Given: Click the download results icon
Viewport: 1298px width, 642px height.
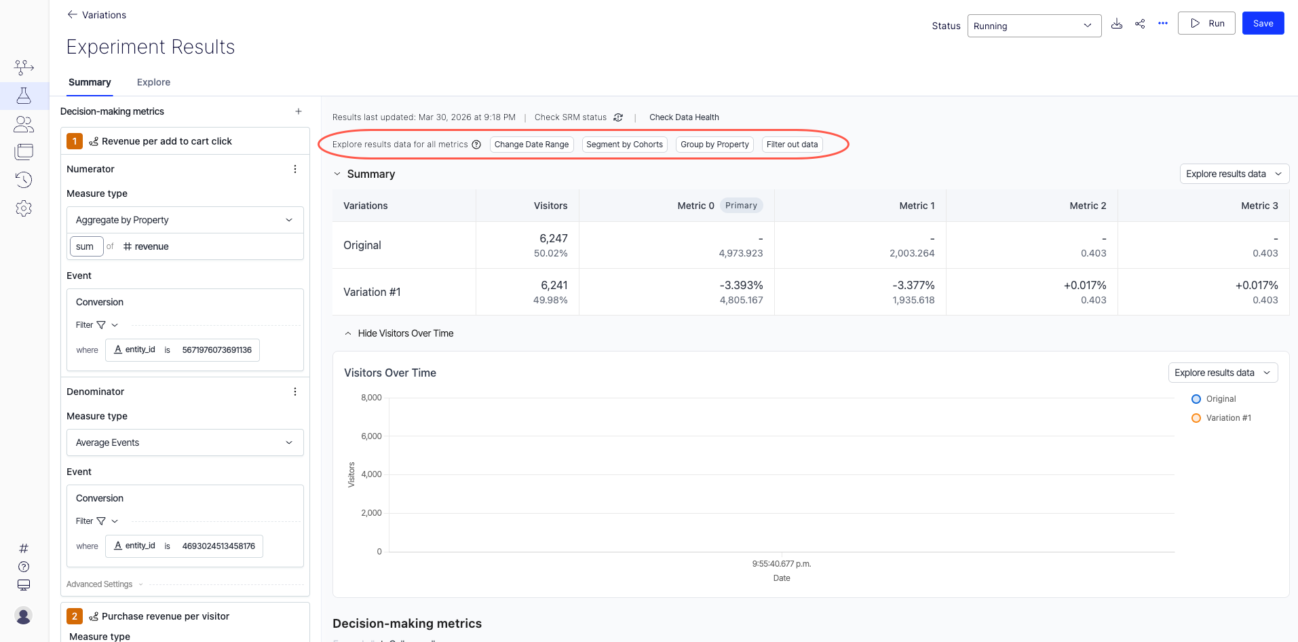Looking at the screenshot, I should pos(1117,24).
